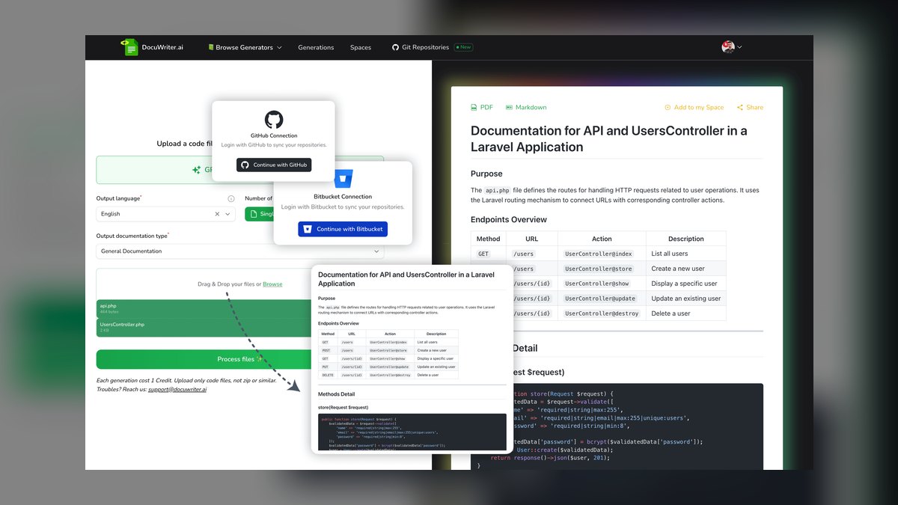The image size is (898, 505).
Task: Click the POST method cell in the preview card
Action: click(326, 350)
